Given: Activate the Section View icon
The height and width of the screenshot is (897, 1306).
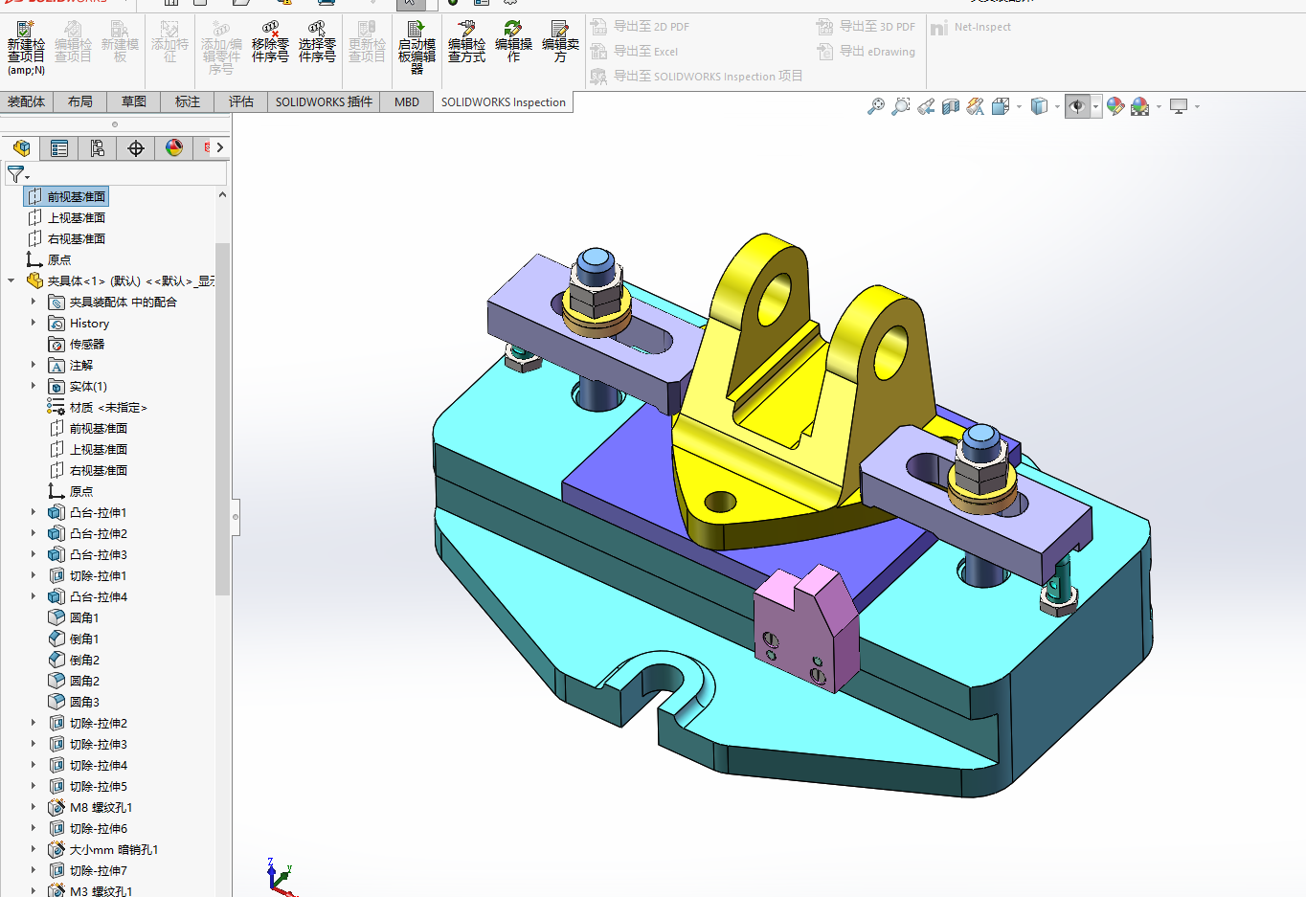Looking at the screenshot, I should pyautogui.click(x=950, y=106).
